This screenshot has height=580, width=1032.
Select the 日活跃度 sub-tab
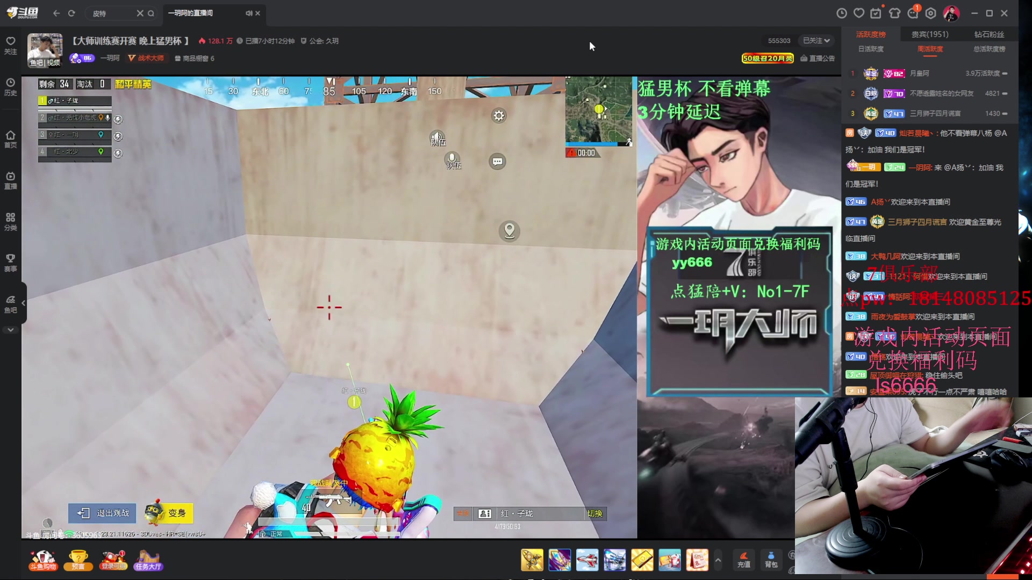[871, 49]
